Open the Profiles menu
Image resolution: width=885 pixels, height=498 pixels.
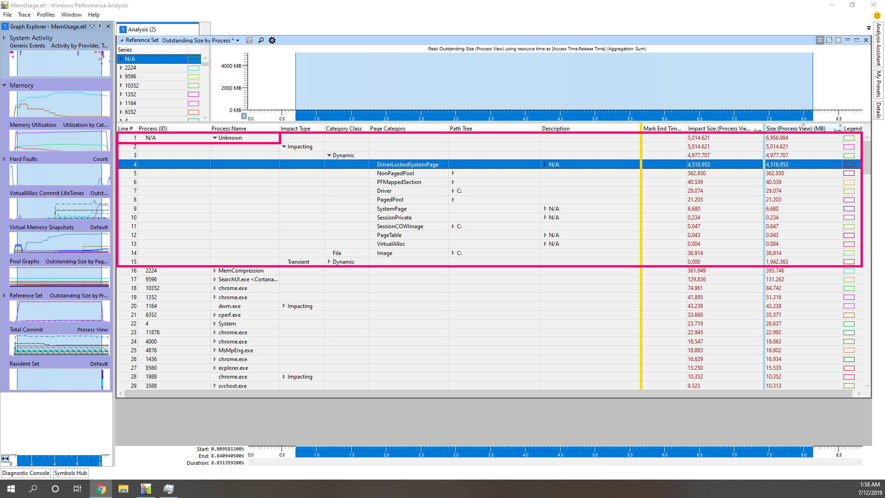46,15
